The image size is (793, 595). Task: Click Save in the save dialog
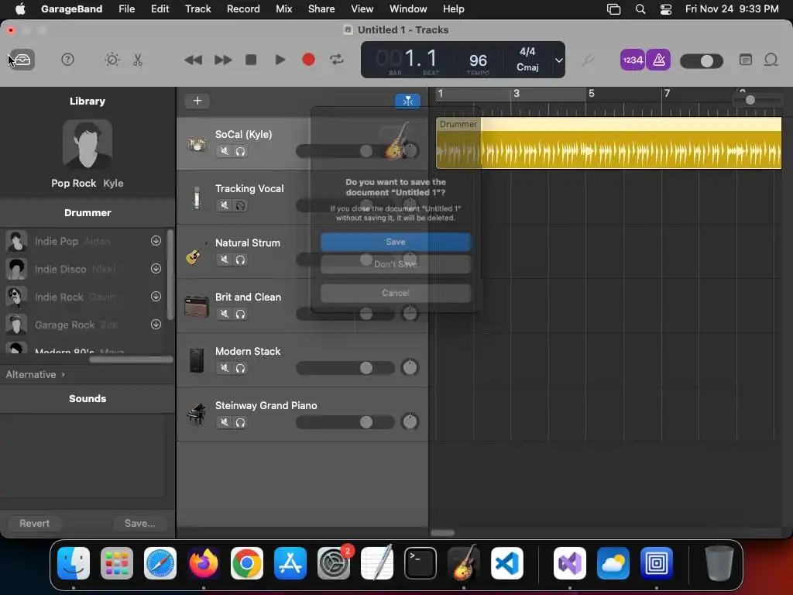pyautogui.click(x=396, y=242)
